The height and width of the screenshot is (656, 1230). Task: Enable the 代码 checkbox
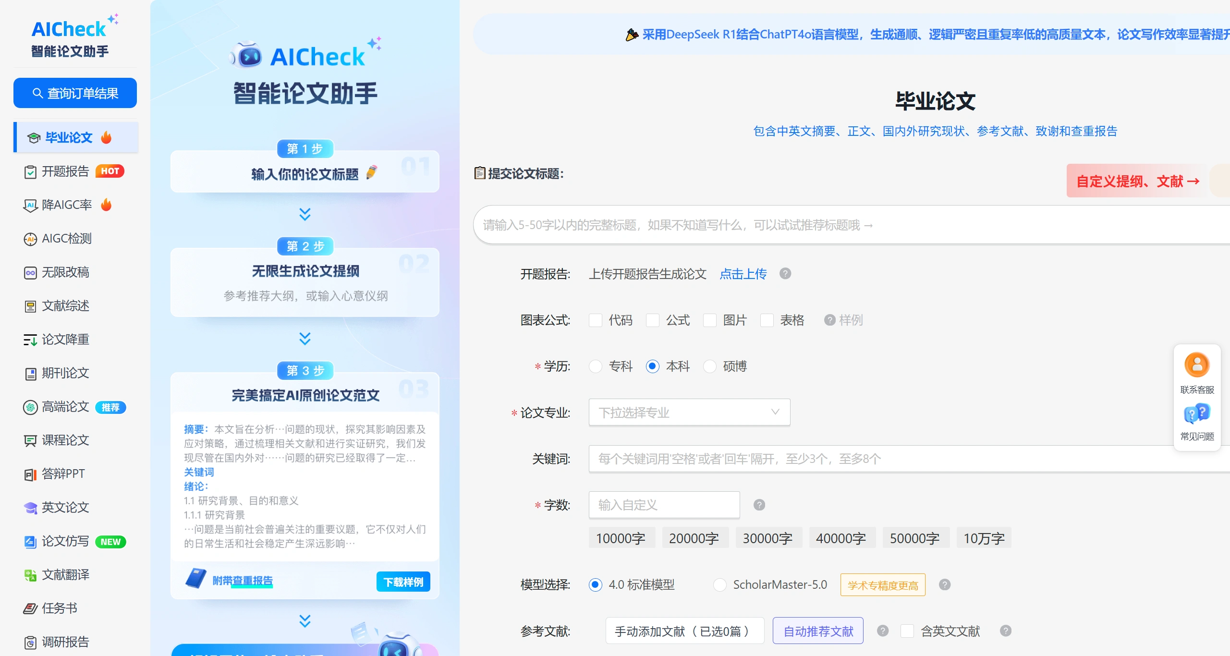click(x=596, y=320)
